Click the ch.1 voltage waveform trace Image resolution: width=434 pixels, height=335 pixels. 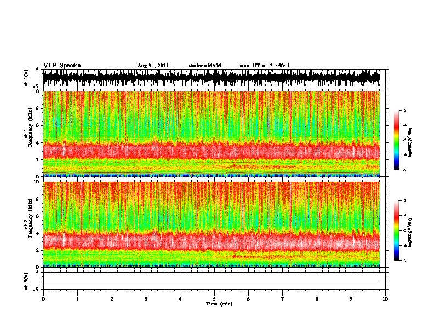[212, 78]
